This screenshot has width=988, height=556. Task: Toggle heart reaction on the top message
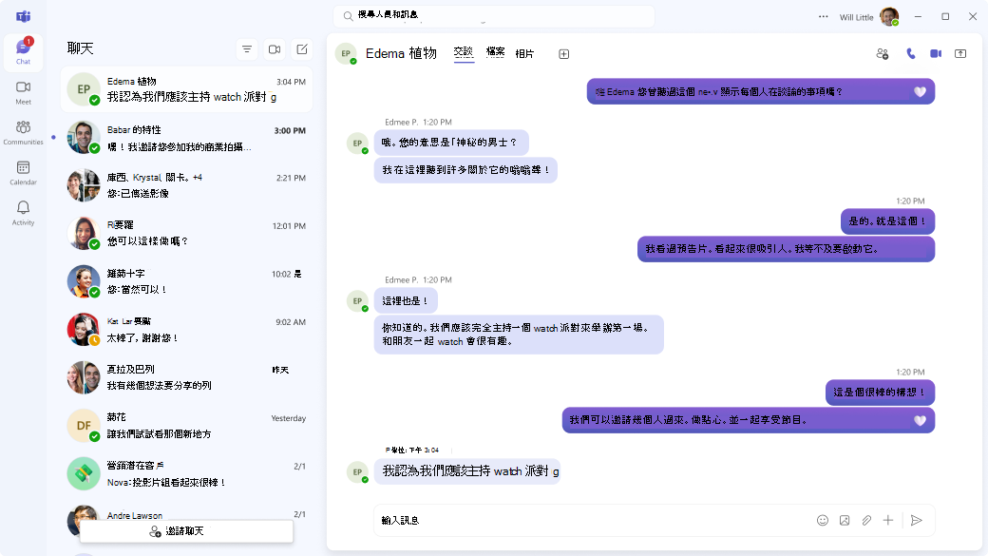(919, 92)
